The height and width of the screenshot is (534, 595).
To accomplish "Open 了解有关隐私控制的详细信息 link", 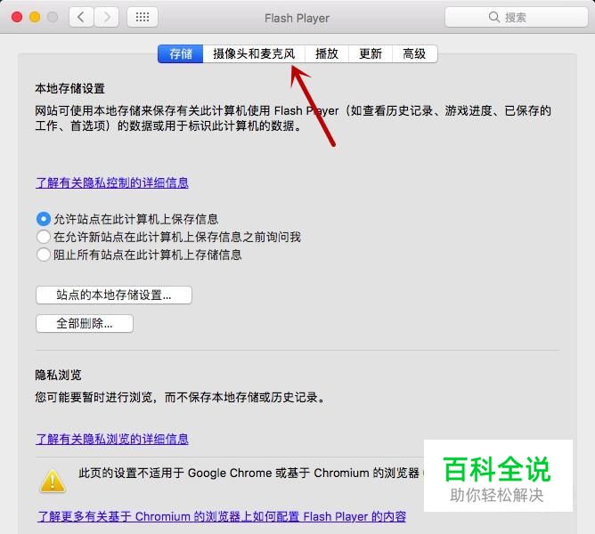I will click(112, 182).
